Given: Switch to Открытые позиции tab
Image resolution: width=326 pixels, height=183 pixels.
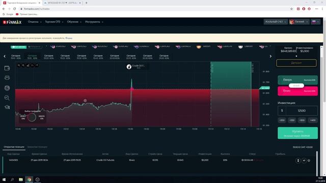Looking at the screenshot, I should coord(14,147).
